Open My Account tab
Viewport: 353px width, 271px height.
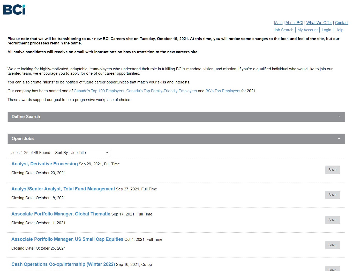coord(307,30)
